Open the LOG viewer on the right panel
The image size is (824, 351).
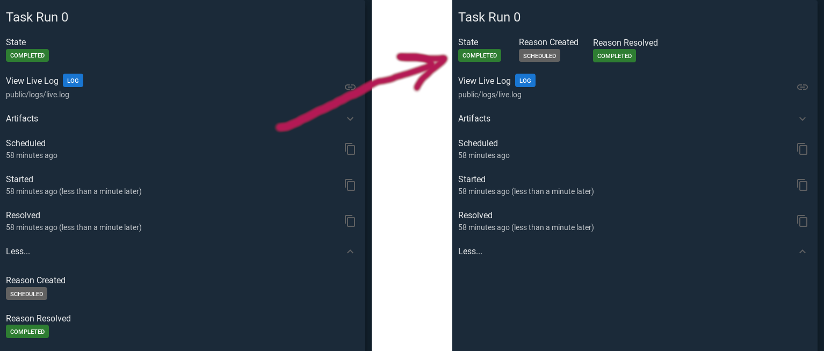pyautogui.click(x=525, y=80)
